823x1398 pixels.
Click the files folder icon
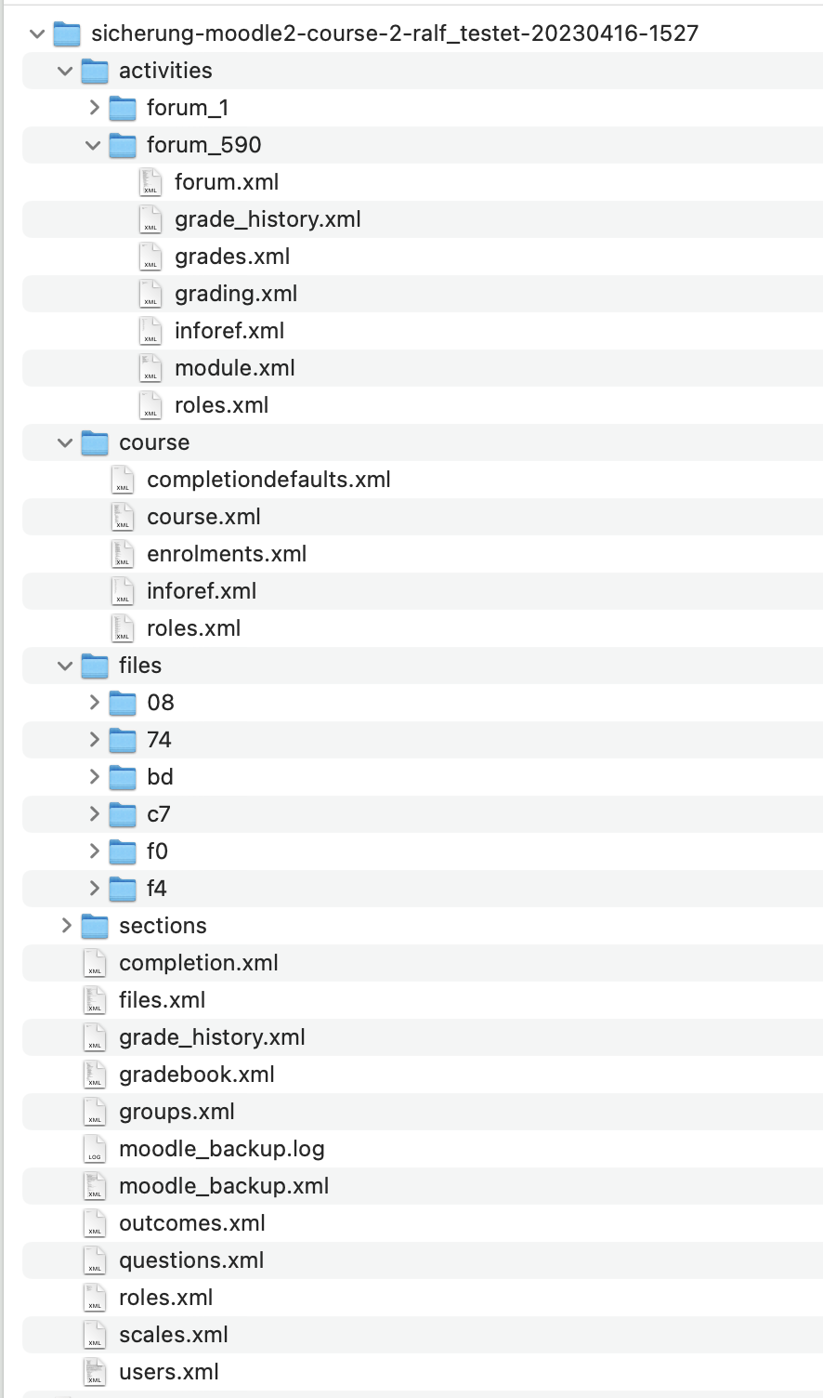point(95,666)
